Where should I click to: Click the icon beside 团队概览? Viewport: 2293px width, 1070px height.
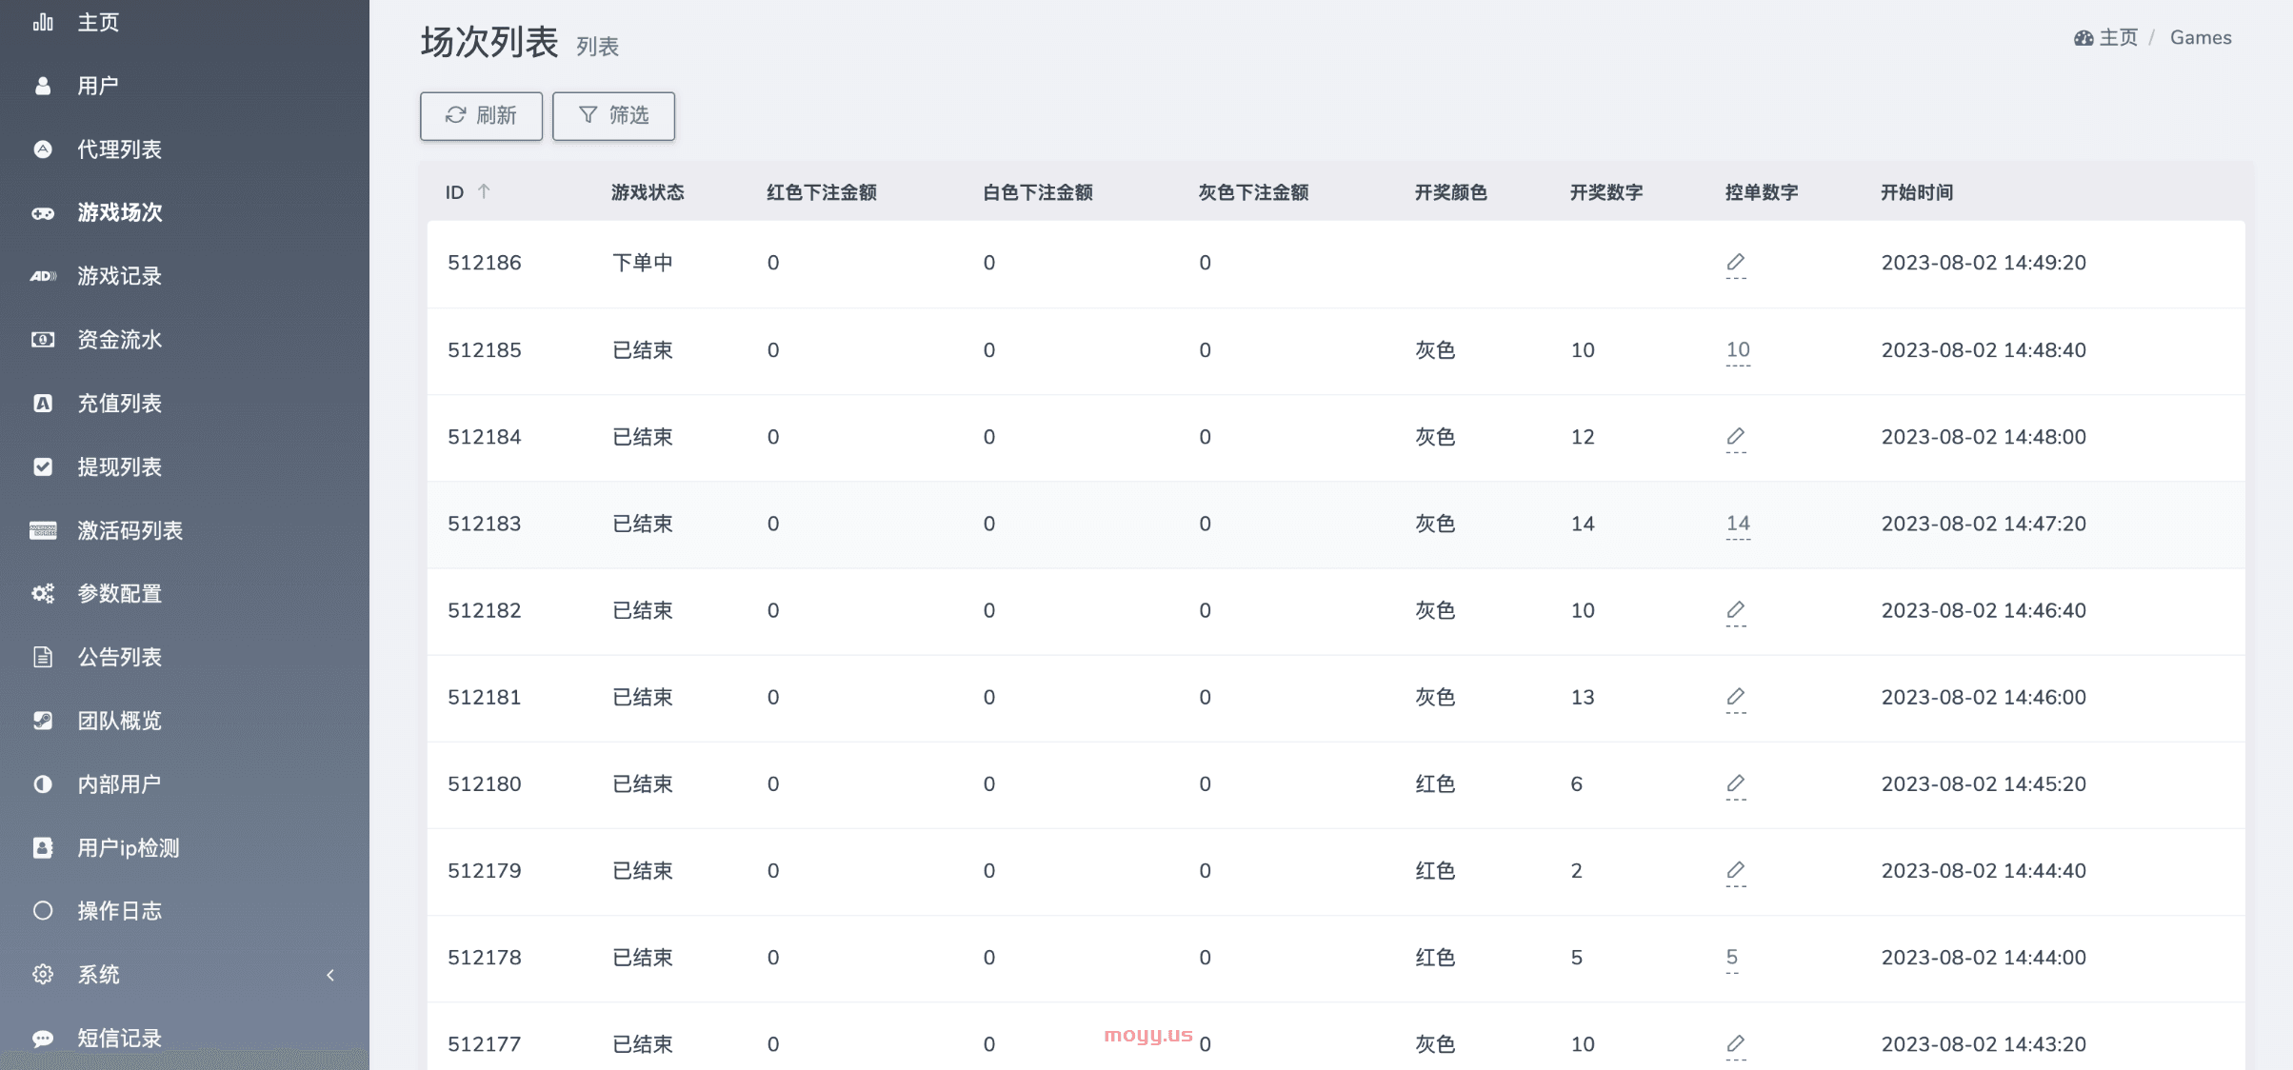(43, 721)
